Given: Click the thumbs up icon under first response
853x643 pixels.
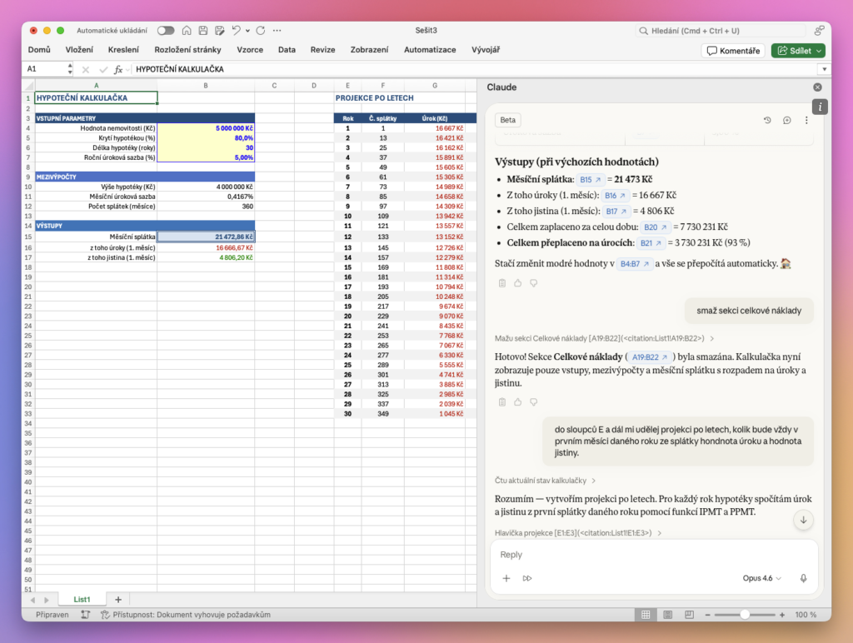Looking at the screenshot, I should pos(518,283).
